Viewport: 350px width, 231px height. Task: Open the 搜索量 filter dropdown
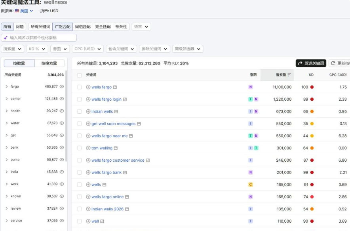(x=12, y=49)
